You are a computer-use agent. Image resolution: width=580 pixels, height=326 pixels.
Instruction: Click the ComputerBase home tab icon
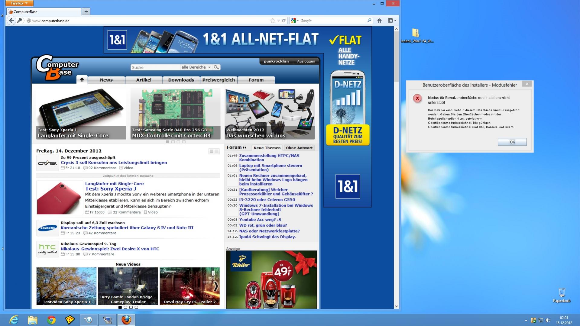(x=82, y=79)
